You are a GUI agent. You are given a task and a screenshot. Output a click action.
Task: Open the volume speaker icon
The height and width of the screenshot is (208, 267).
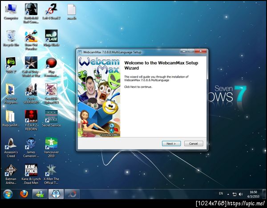[241, 194]
